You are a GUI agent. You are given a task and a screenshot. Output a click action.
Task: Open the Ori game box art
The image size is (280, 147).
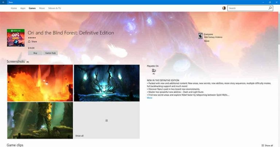pyautogui.click(x=16, y=38)
